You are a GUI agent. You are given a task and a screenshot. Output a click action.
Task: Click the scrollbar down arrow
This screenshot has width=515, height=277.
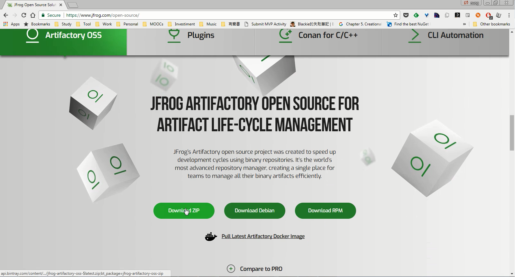(512, 274)
